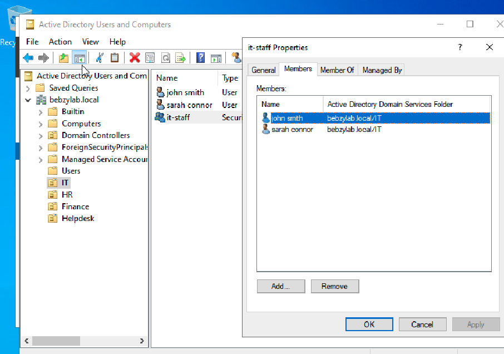This screenshot has width=504, height=354.
Task: Click the Forward arrow toolbar icon
Action: (43, 58)
